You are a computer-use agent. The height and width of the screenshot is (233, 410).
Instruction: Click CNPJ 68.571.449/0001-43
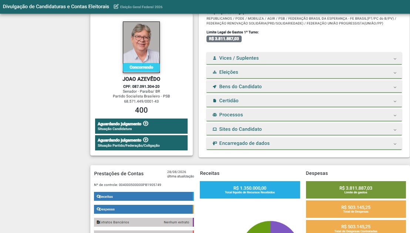click(x=141, y=101)
